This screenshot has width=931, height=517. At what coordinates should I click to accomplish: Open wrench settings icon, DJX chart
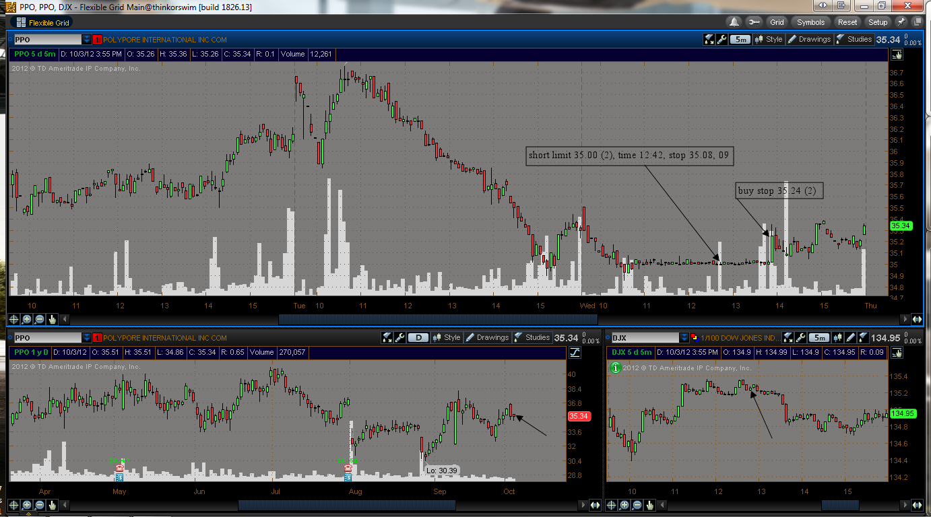click(x=800, y=337)
